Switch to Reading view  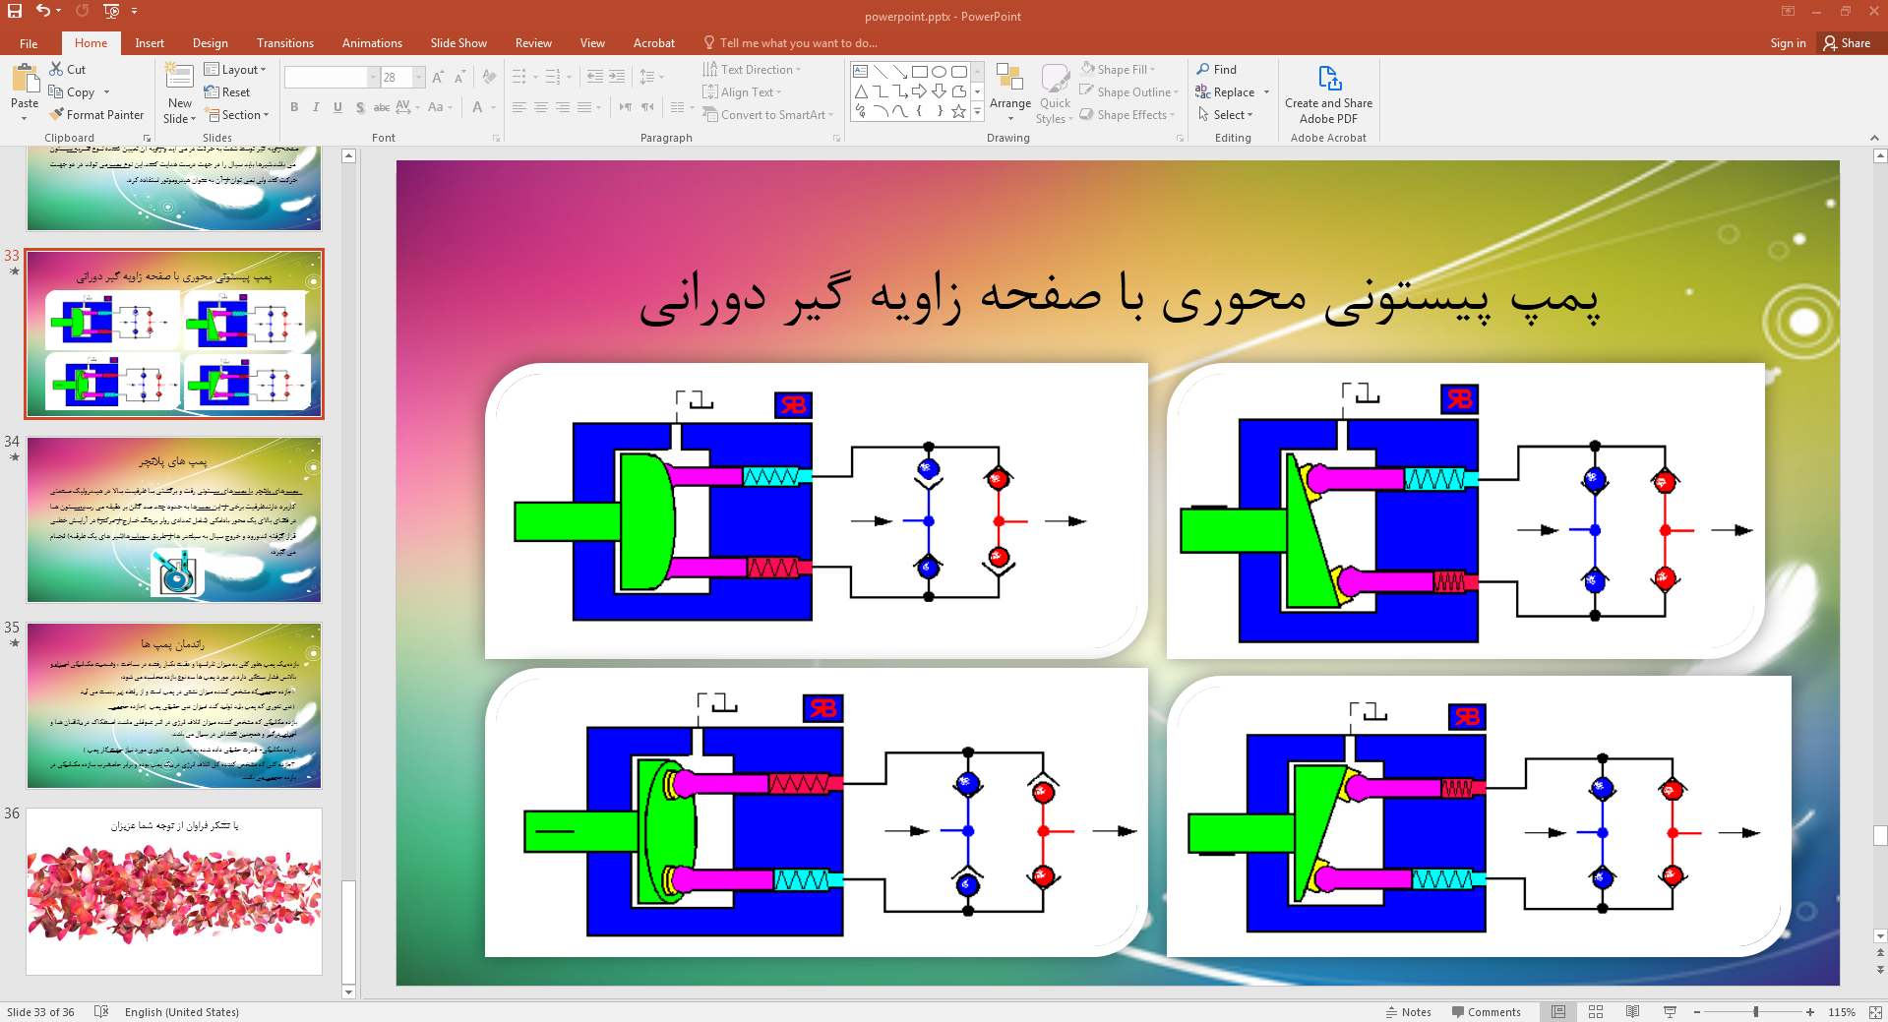[x=1632, y=1012]
